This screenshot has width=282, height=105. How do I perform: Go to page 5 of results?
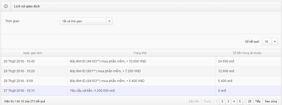click(x=240, y=101)
